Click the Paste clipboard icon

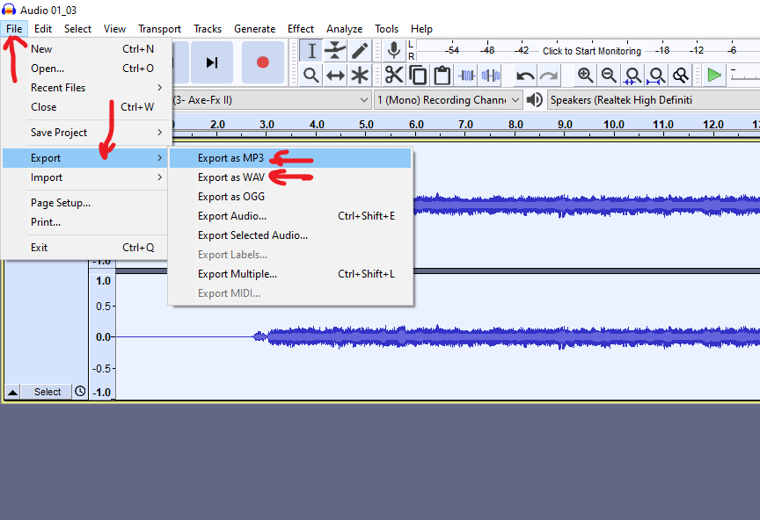pos(442,76)
